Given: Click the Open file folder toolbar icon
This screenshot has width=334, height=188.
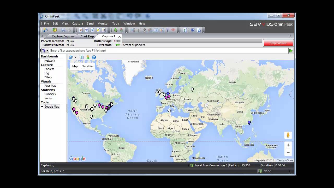Looking at the screenshot, I should (x=55, y=30).
